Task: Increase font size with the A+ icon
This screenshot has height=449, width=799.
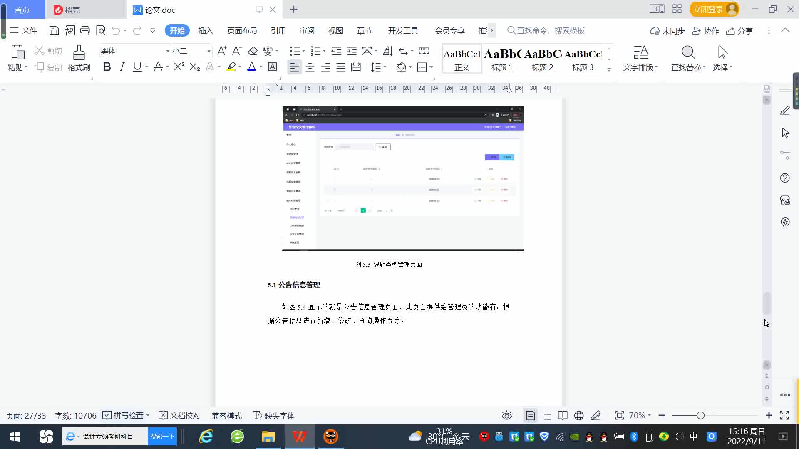Action: coord(222,51)
